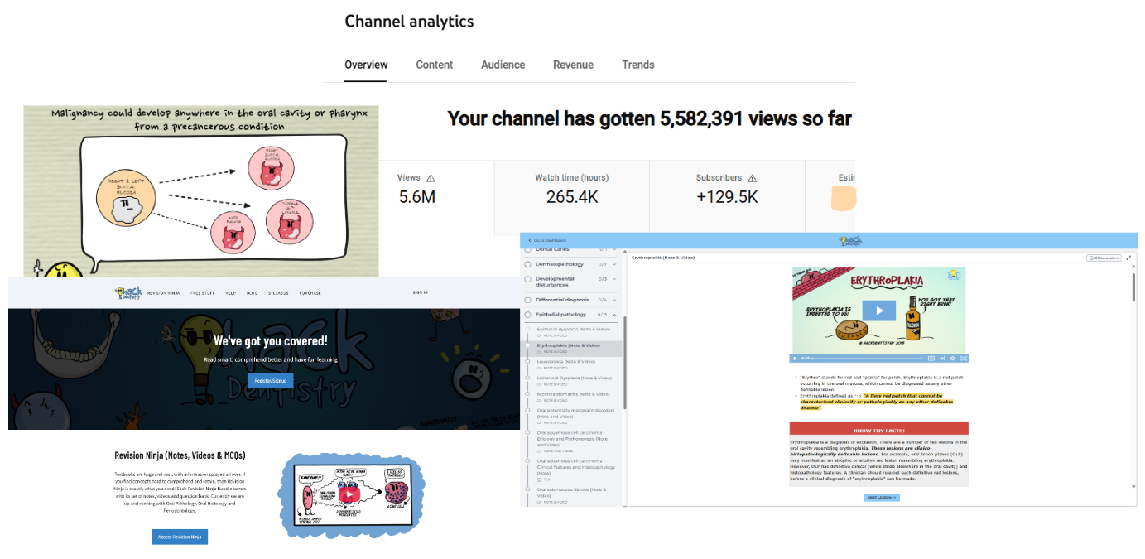Image resolution: width=1145 pixels, height=559 pixels.
Task: Select Epithelial dysplasia lesson status circle
Action: 528,329
